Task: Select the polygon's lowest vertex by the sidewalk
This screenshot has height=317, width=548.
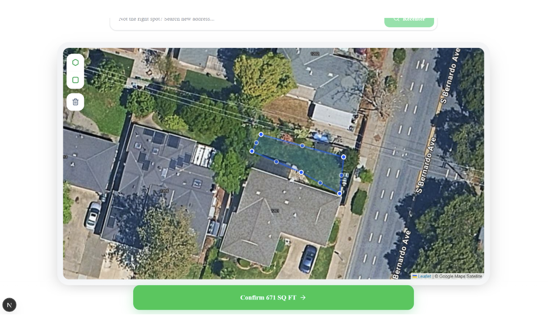Action: 339,193
